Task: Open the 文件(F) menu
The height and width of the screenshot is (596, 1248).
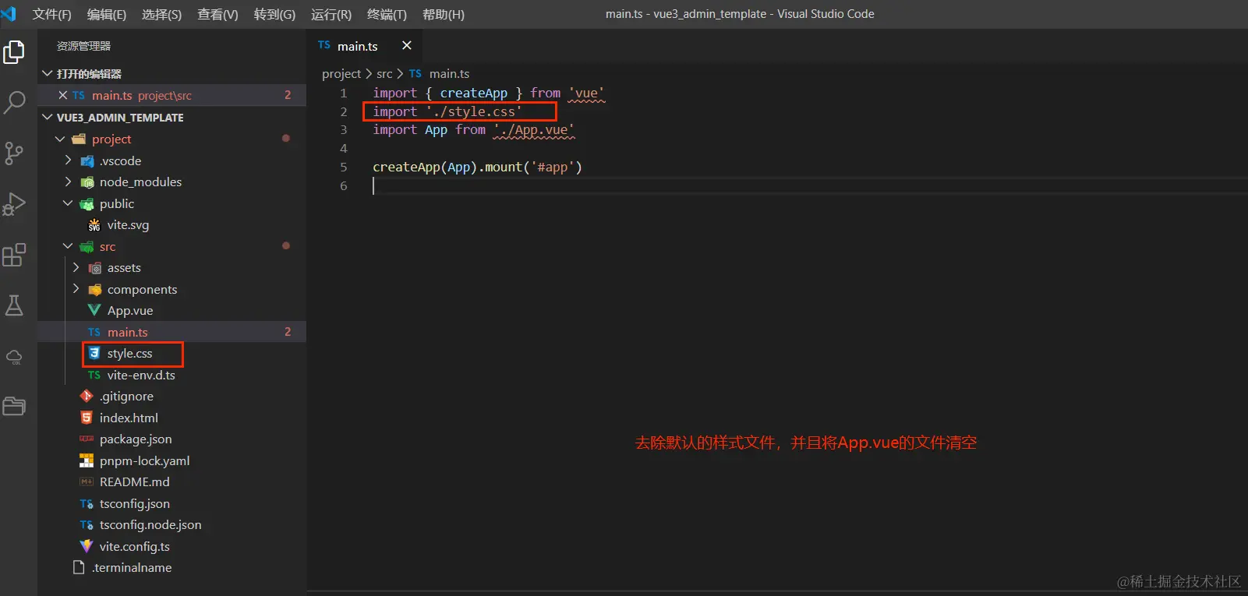Action: pyautogui.click(x=51, y=14)
